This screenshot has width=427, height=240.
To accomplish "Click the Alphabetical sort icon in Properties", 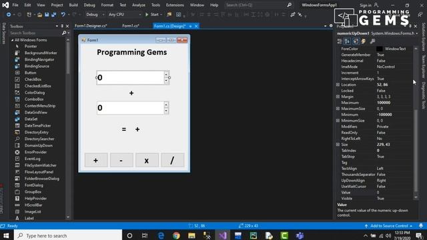I will pyautogui.click(x=348, y=41).
